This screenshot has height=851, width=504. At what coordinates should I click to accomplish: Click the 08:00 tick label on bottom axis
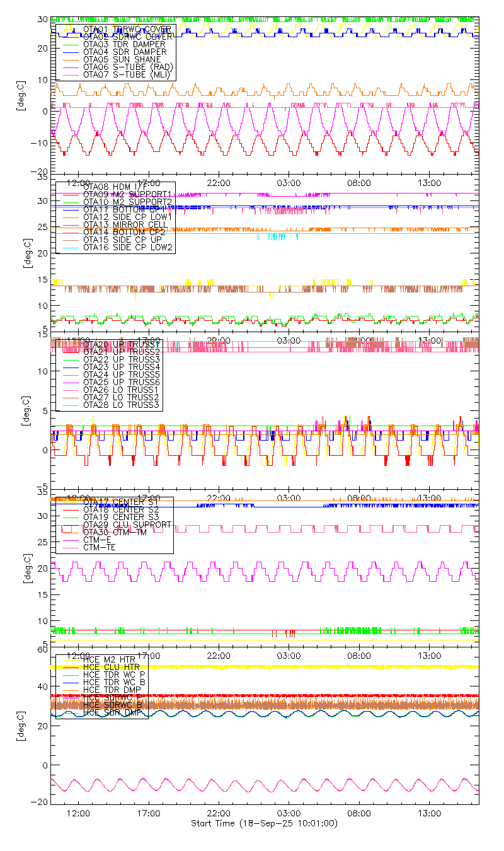pyautogui.click(x=359, y=814)
